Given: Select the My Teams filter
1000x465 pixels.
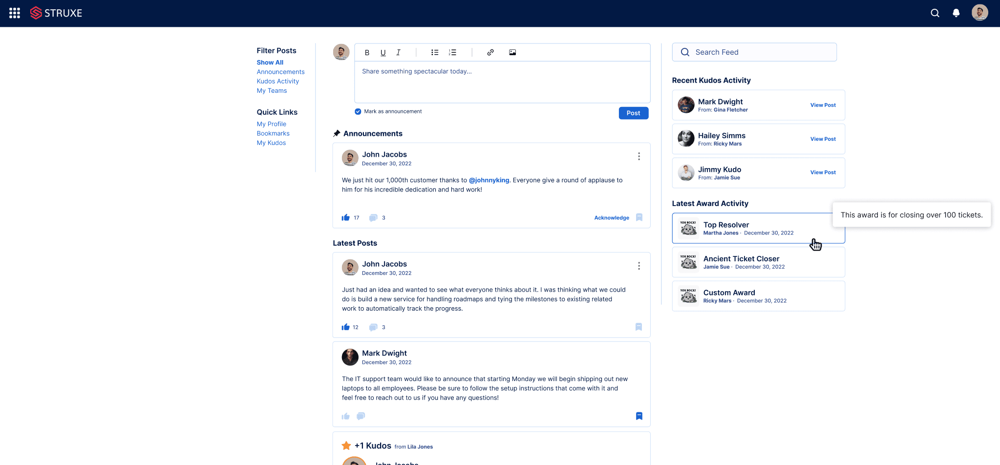Looking at the screenshot, I should click(x=272, y=91).
